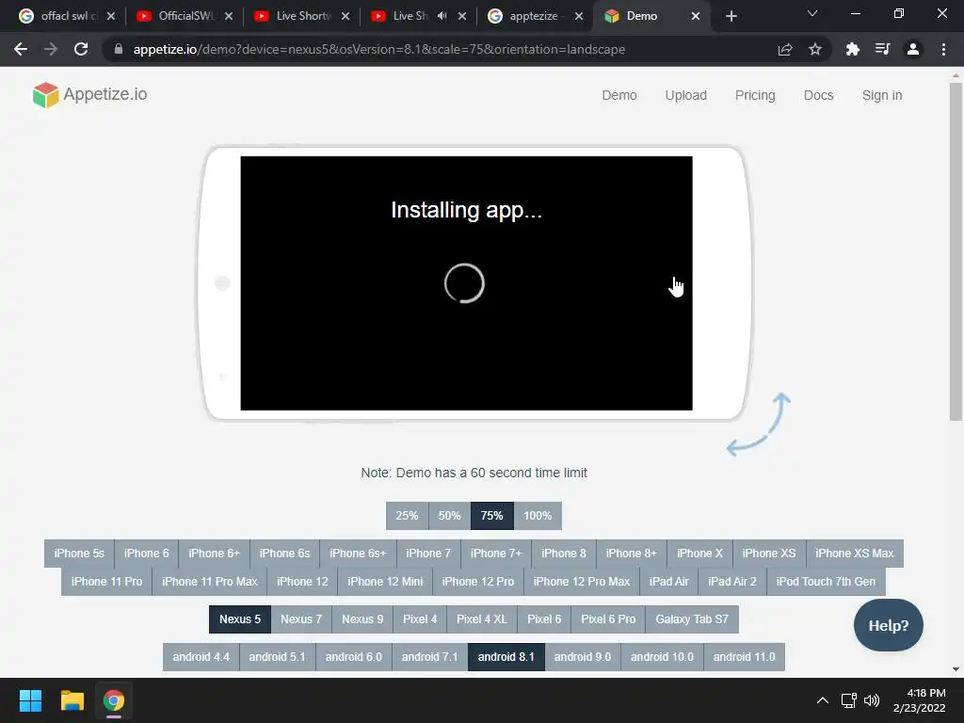
Task: Close the apptezize search tab
Action: [x=579, y=16]
